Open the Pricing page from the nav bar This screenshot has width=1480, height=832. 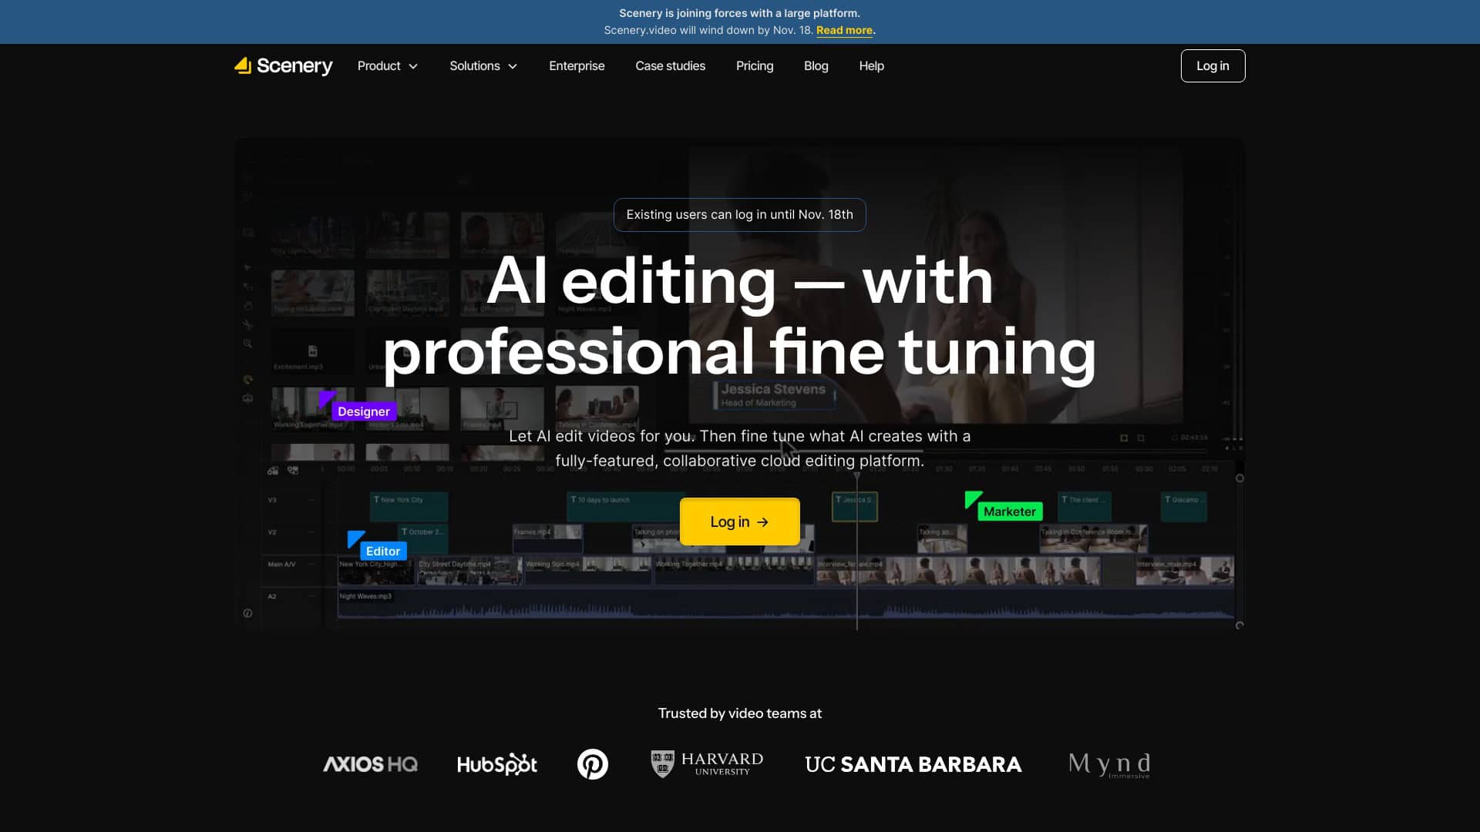(754, 65)
